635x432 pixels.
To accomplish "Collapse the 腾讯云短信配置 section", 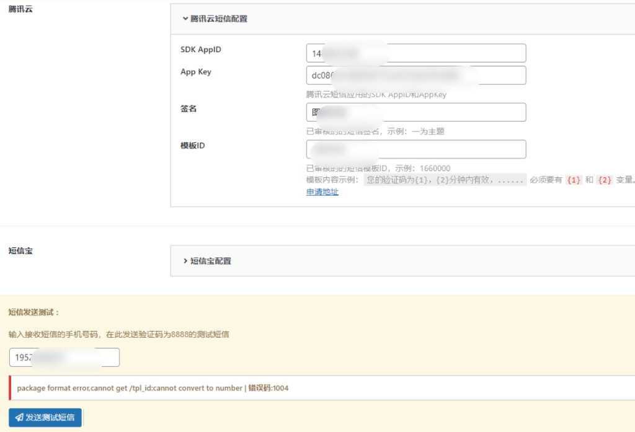I will (215, 19).
